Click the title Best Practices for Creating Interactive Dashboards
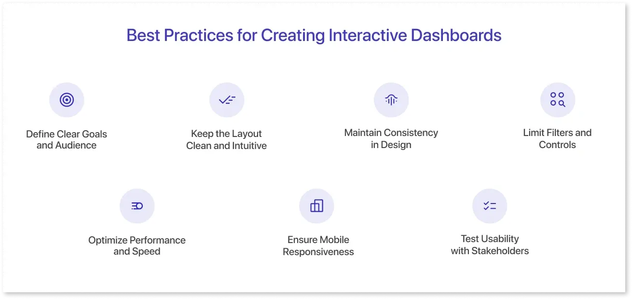This screenshot has height=299, width=632. tap(314, 36)
